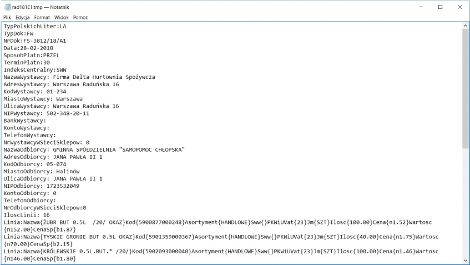470x265 pixels.
Task: Click the scrollbar down arrow
Action: tap(466, 261)
